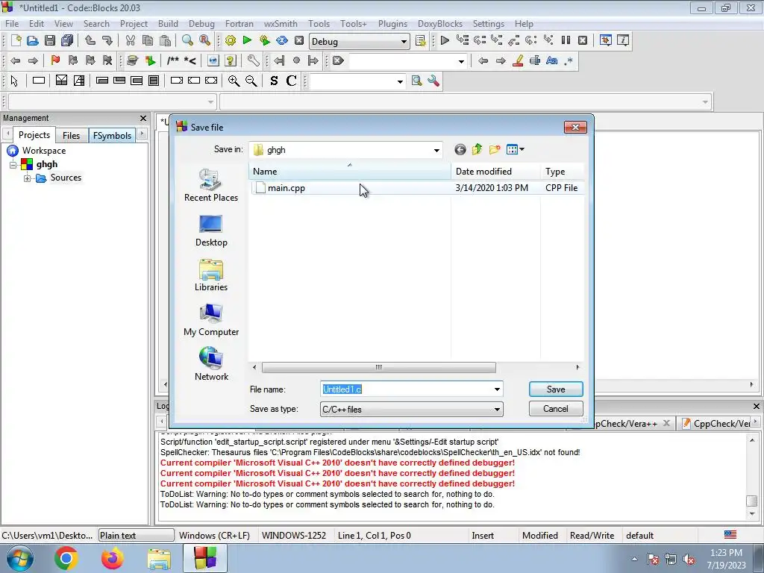Select the main.cpp file row
This screenshot has height=573, width=764.
click(417, 187)
